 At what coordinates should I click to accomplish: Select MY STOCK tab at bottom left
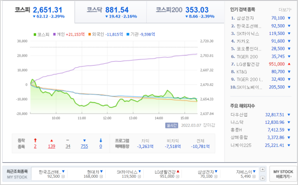(x=17, y=177)
